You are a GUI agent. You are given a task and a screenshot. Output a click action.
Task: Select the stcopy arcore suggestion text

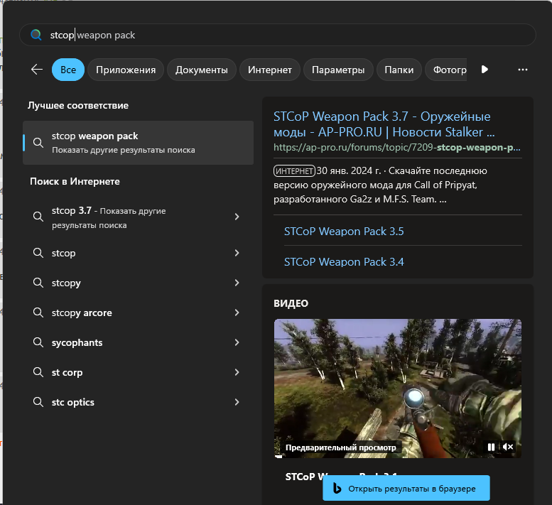82,313
